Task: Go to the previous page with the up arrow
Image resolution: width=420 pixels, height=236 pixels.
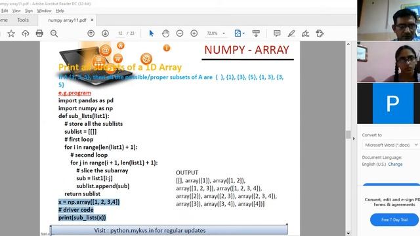Action: coord(91,33)
